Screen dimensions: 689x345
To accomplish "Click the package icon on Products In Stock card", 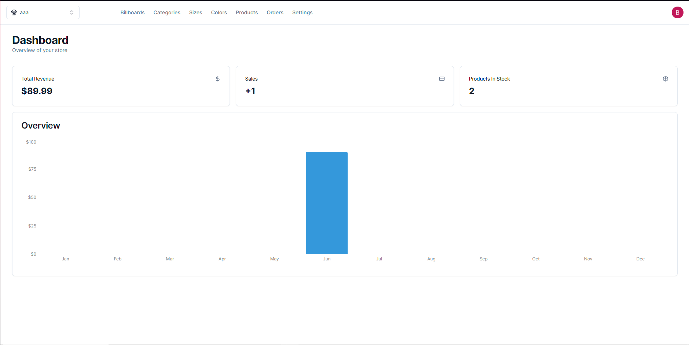I will pyautogui.click(x=666, y=78).
